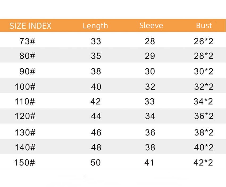Select Sleeve value 30 in the 90# row
The width and height of the screenshot is (226, 187).
(x=150, y=71)
